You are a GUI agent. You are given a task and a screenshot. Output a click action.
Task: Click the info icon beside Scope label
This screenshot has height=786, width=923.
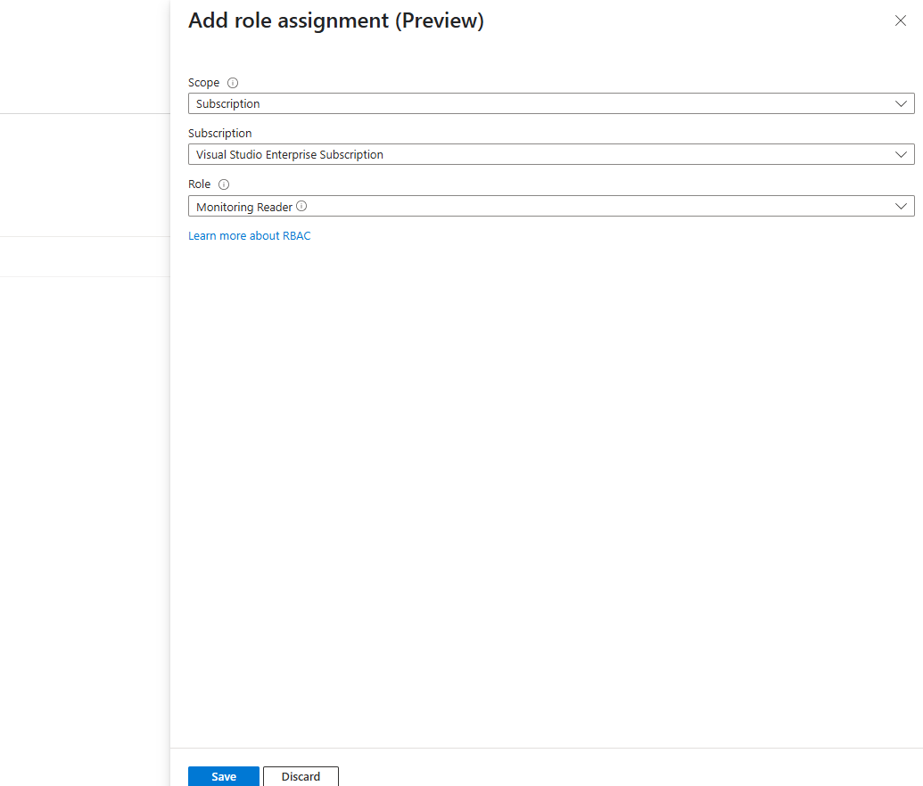[233, 83]
